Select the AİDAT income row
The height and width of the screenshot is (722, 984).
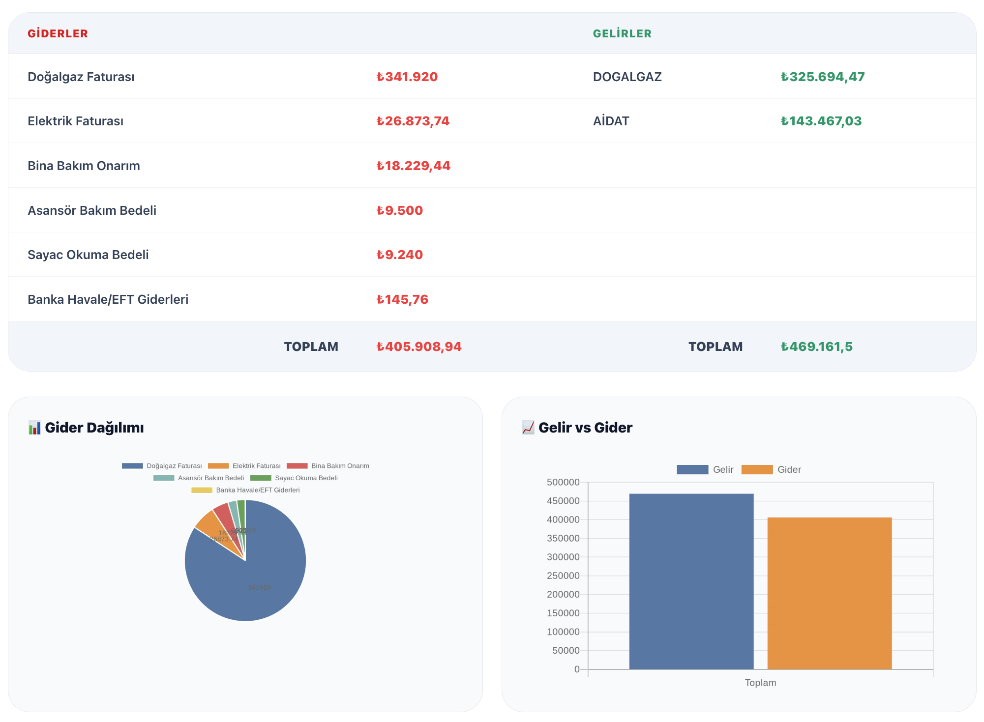pyautogui.click(x=784, y=121)
